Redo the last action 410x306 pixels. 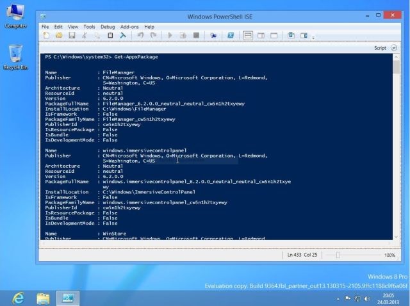click(x=153, y=35)
